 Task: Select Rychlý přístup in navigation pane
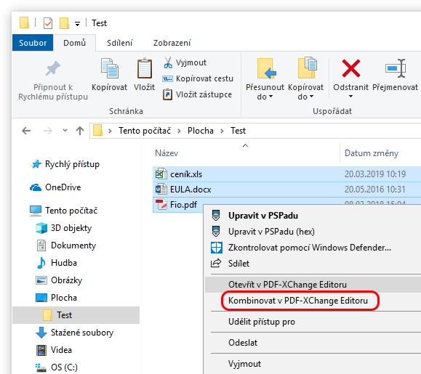pyautogui.click(x=72, y=164)
